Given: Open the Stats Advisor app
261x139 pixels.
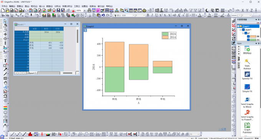Looking at the screenshot, I should pos(247,64).
